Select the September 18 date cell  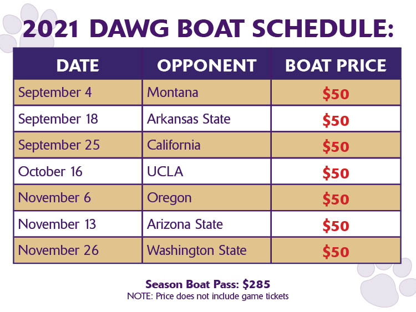click(x=78, y=119)
